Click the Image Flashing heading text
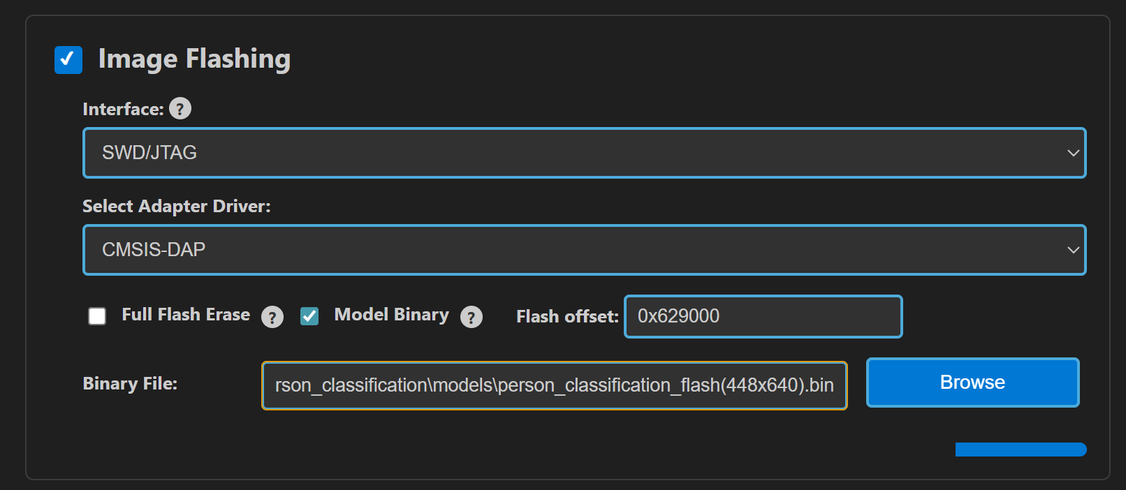Viewport: 1126px width, 490px height. 194,59
